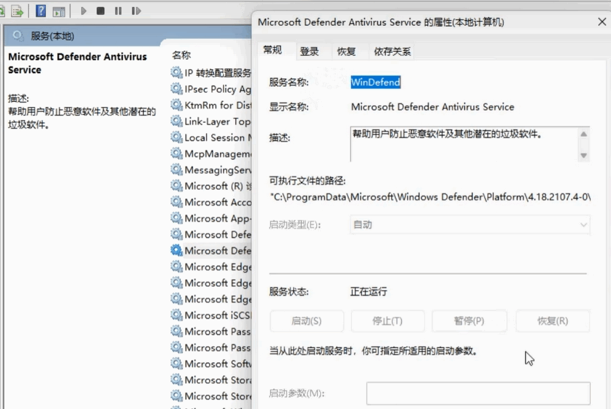Select the IPsec Policy Ag service row

coord(211,89)
